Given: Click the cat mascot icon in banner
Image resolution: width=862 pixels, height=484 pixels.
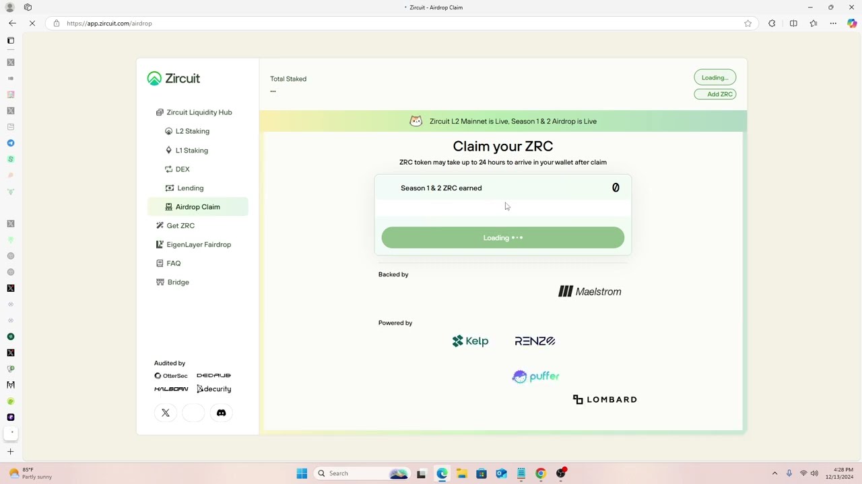Looking at the screenshot, I should 416,121.
